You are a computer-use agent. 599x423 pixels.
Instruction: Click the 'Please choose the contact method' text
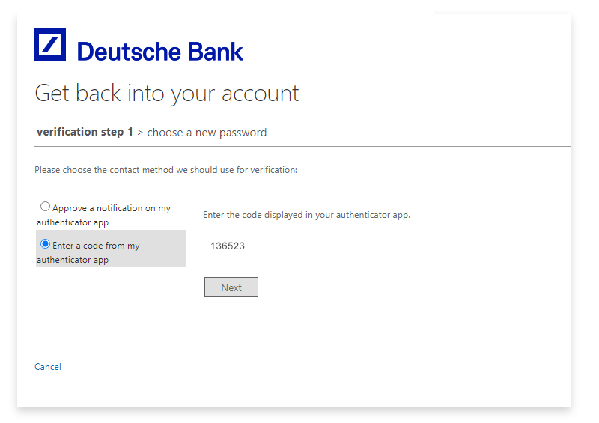[x=165, y=170]
